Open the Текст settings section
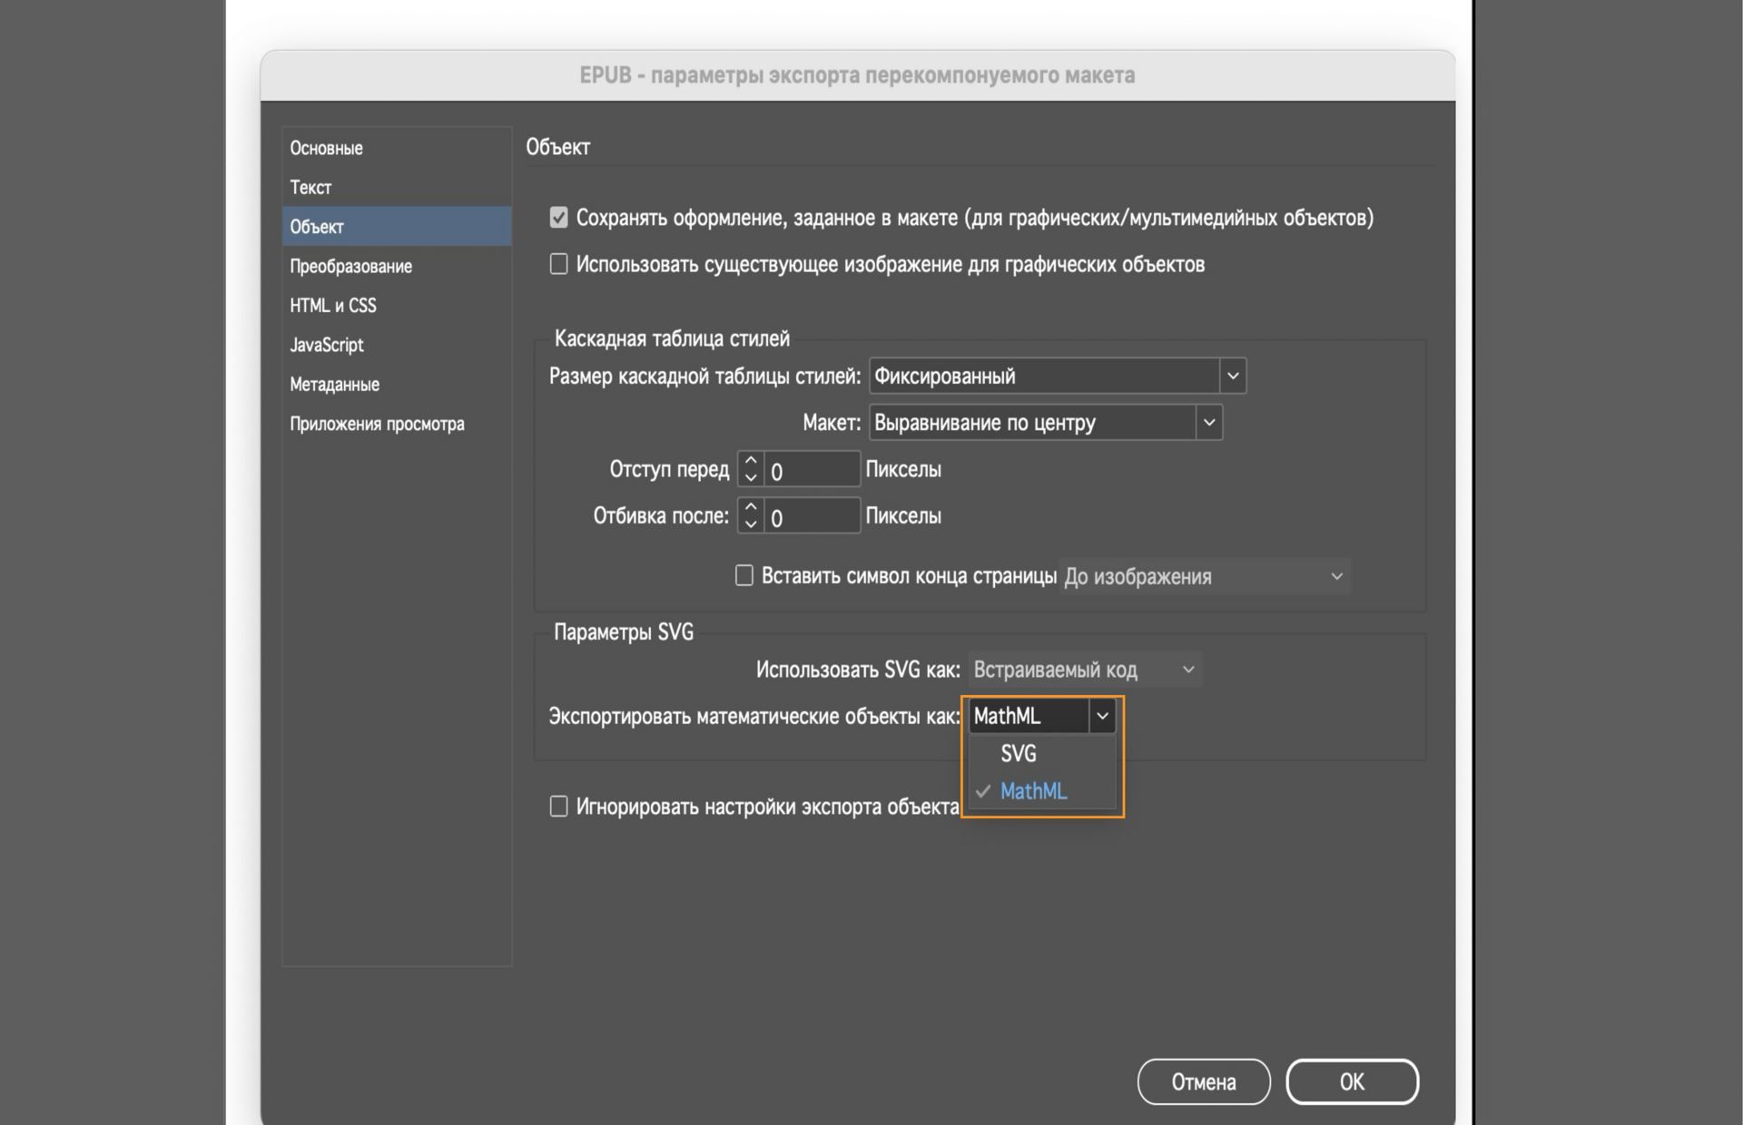 click(310, 188)
